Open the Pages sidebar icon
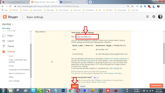The image size is (165, 93). click(x=4, y=36)
